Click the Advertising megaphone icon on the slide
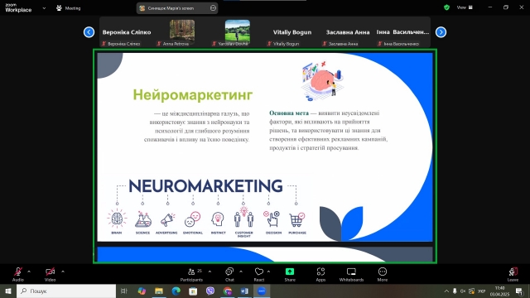 pos(167,219)
